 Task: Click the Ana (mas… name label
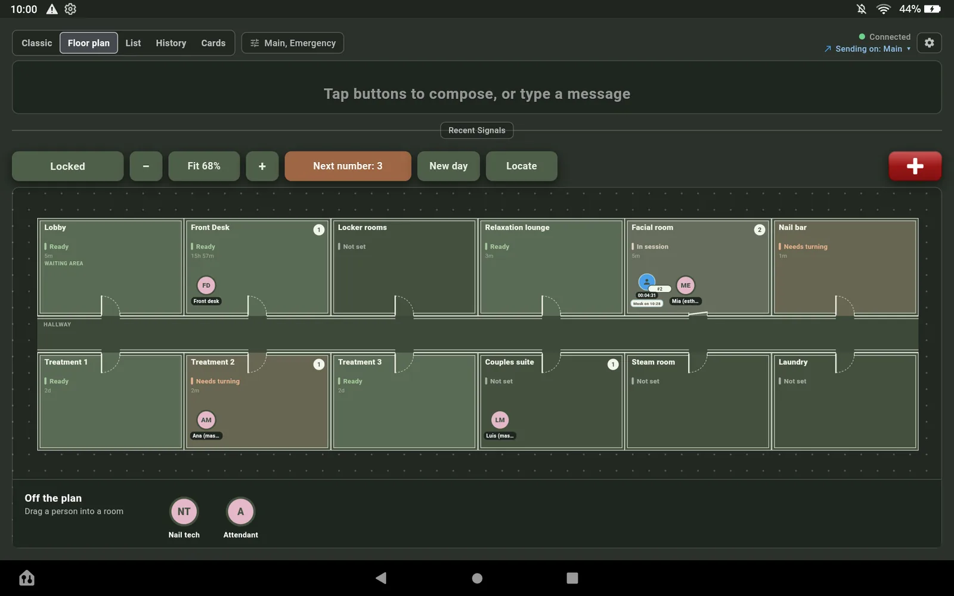pos(206,436)
